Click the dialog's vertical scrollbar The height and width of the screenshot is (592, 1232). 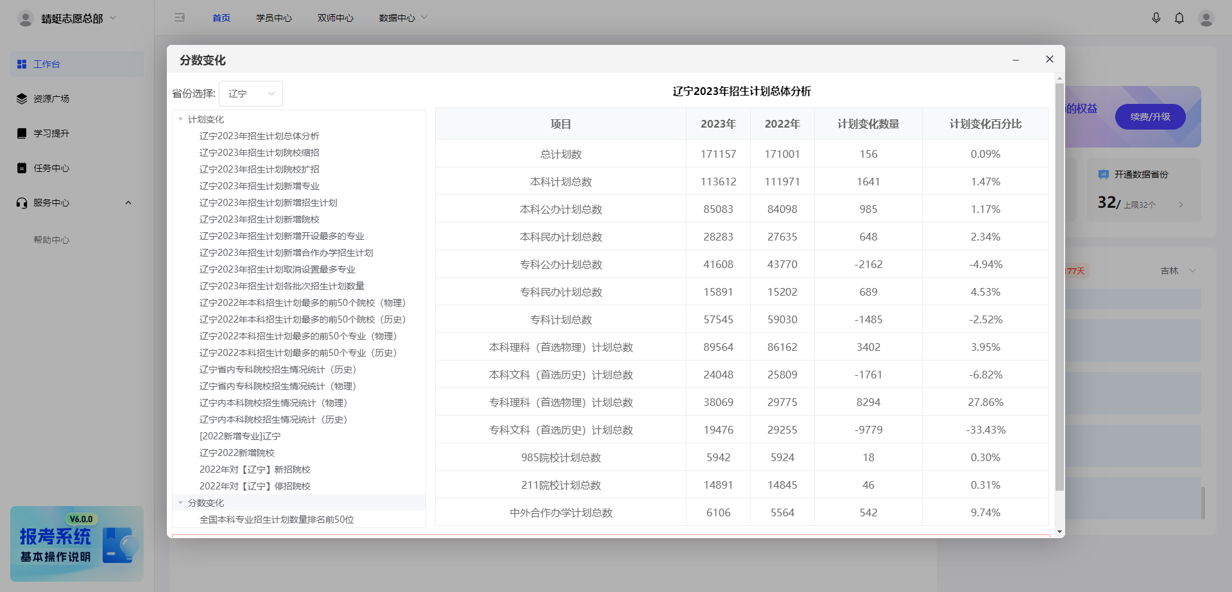[1059, 289]
